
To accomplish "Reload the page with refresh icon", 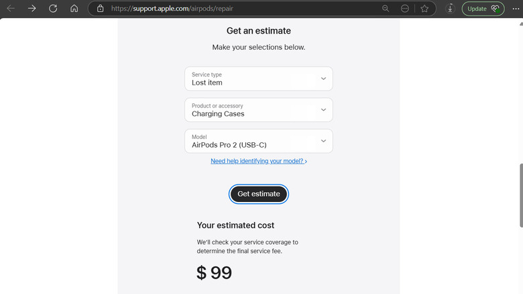I will click(53, 9).
